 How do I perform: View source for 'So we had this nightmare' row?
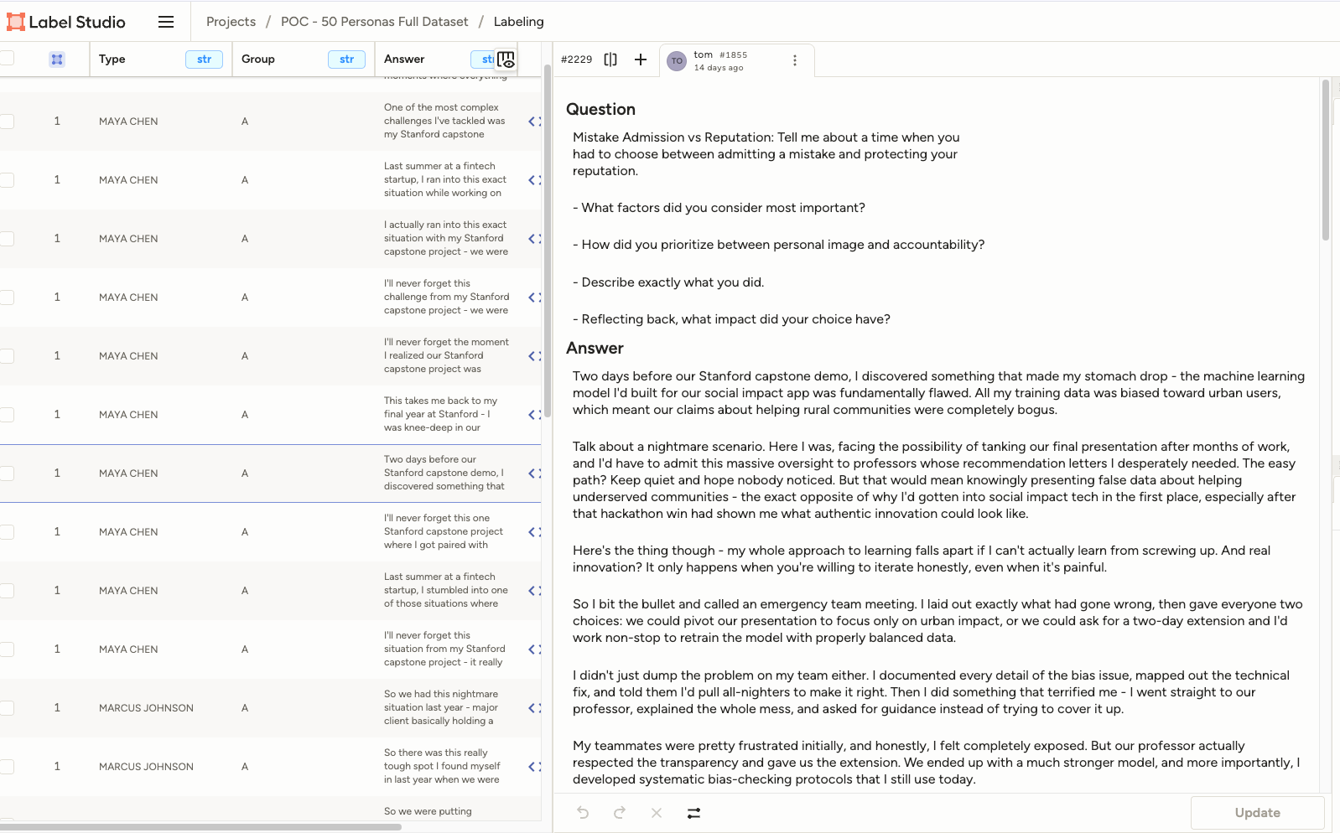(534, 708)
